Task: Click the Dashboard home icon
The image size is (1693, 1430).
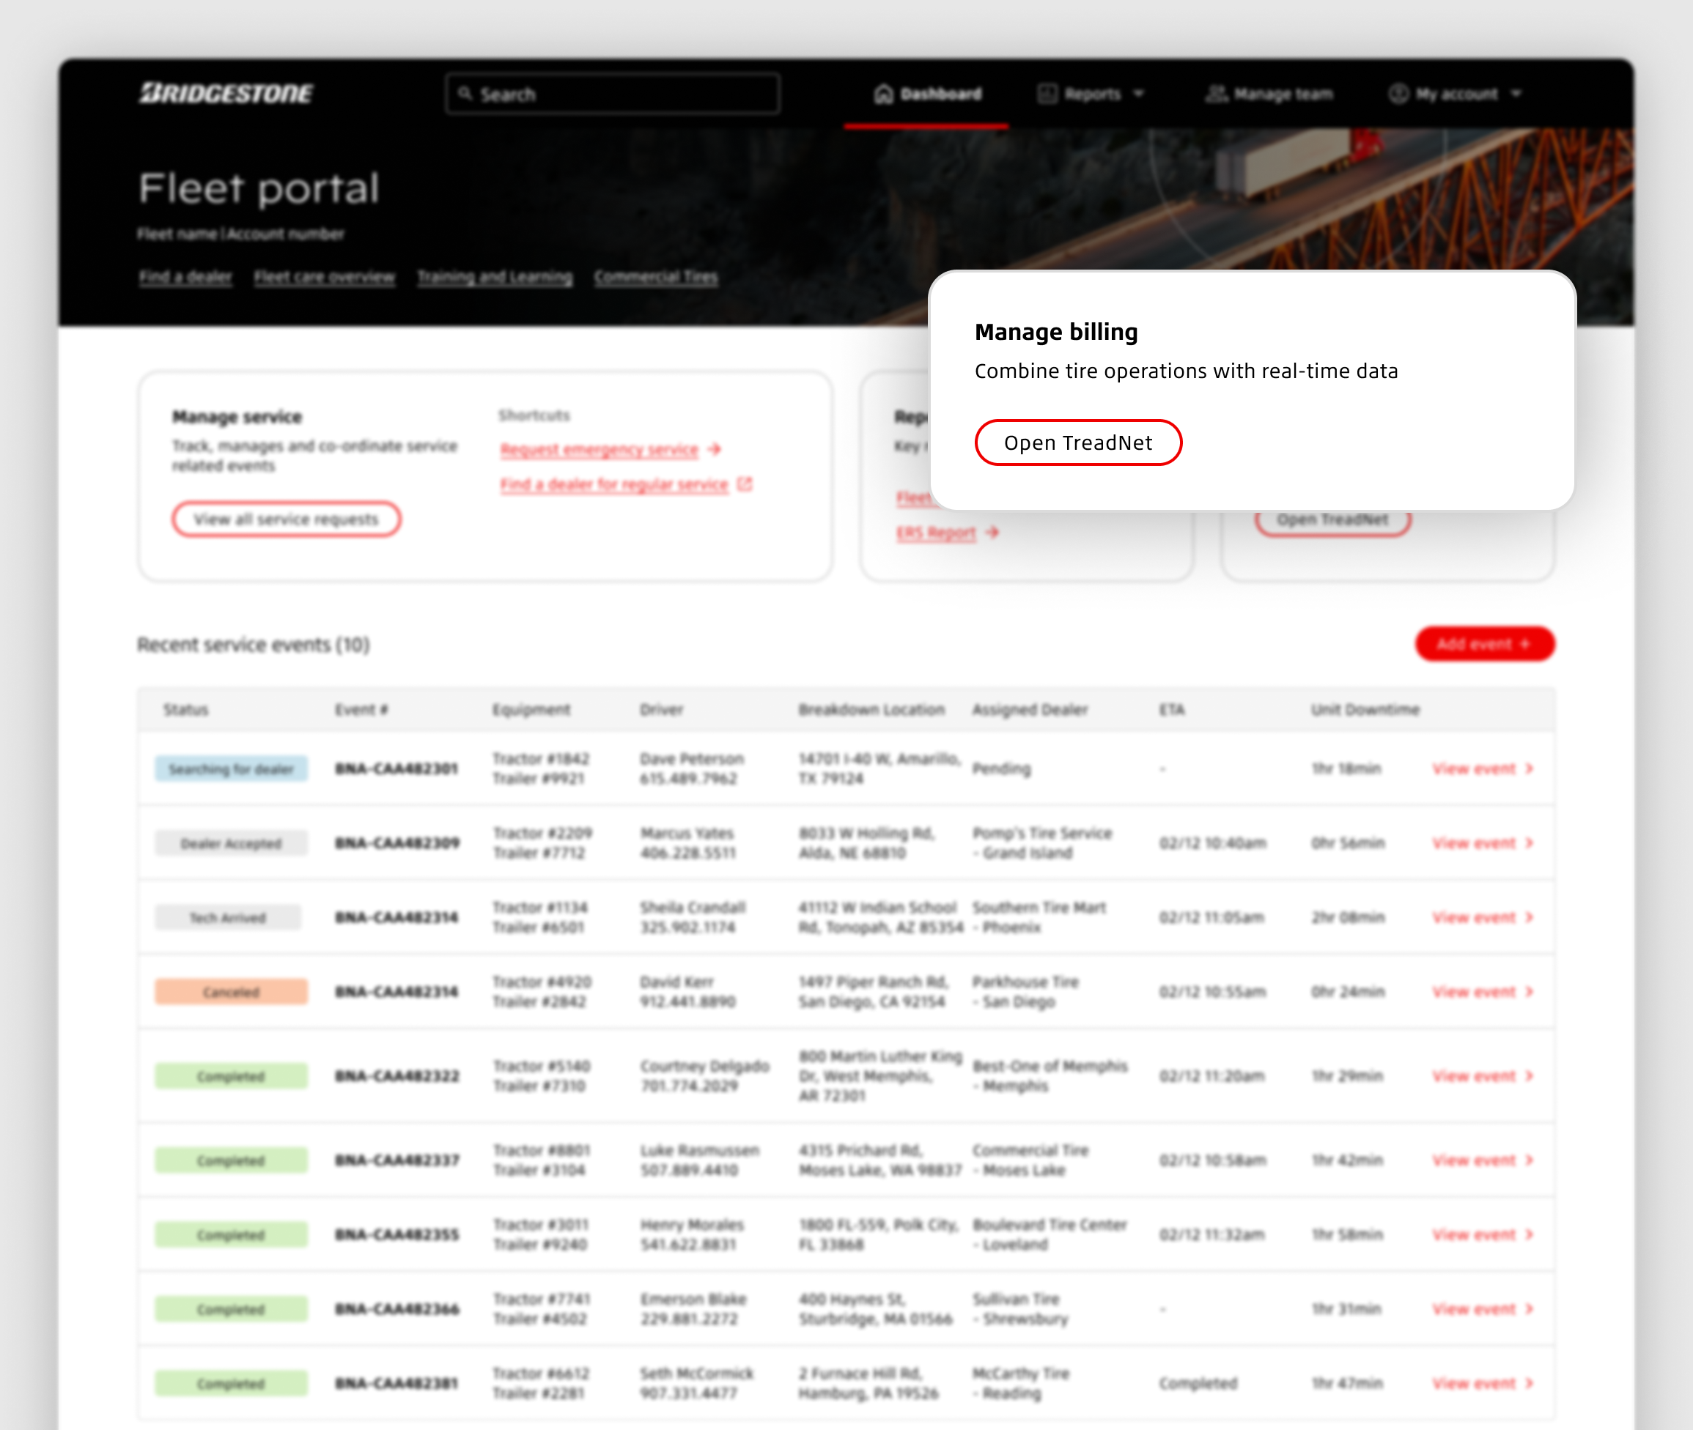Action: tap(882, 94)
